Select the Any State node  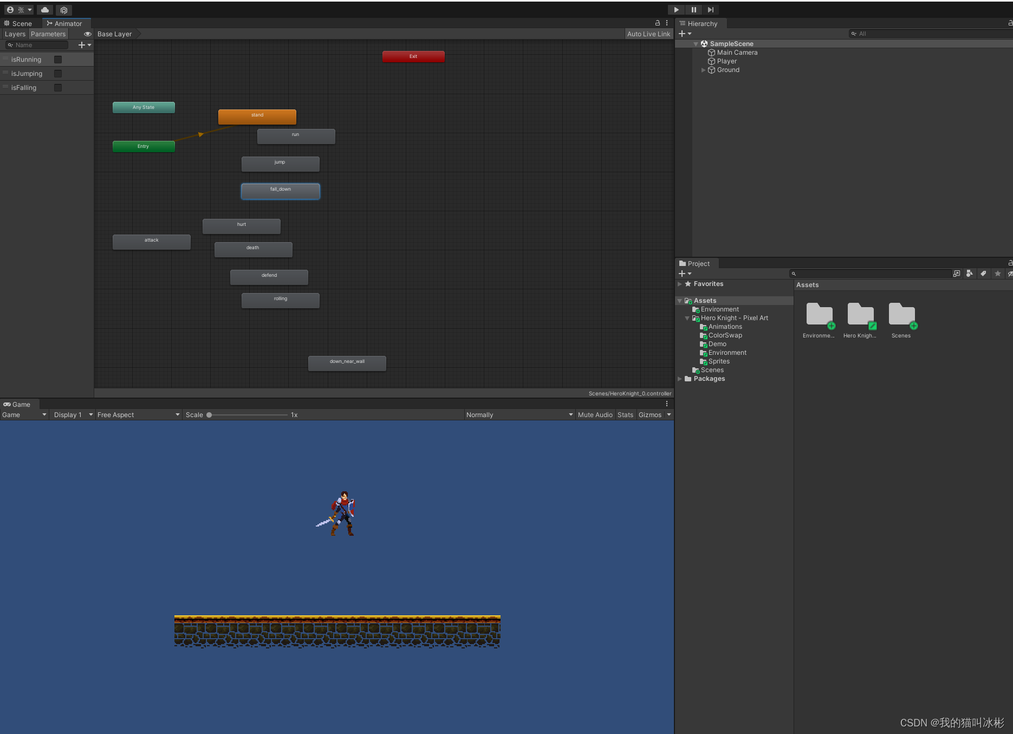[x=144, y=108]
